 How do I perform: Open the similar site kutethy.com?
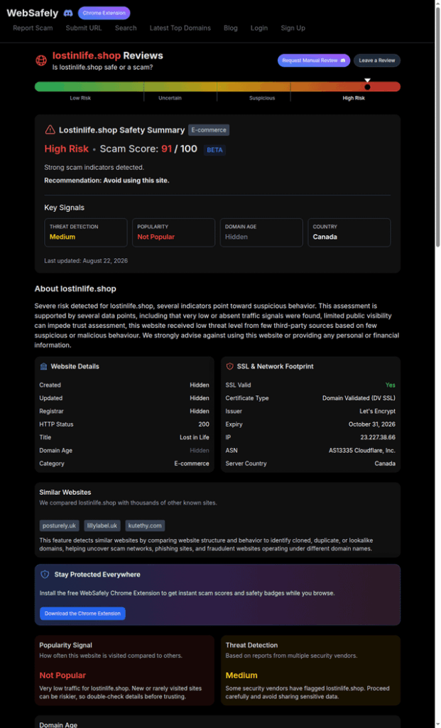(145, 525)
